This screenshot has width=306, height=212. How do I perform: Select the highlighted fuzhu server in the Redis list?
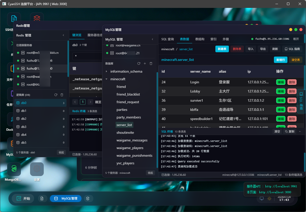(x=40, y=69)
